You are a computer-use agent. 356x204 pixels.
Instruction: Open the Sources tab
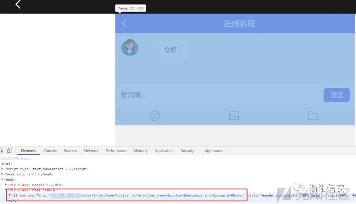click(71, 151)
